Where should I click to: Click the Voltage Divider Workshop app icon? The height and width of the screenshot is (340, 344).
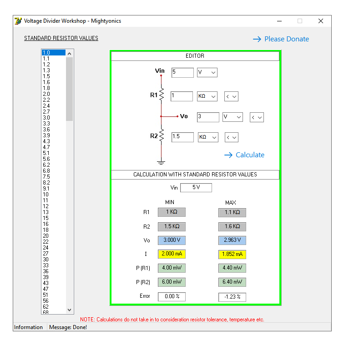[18, 21]
